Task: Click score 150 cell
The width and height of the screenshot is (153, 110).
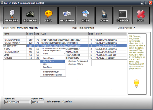Action: 31,40
